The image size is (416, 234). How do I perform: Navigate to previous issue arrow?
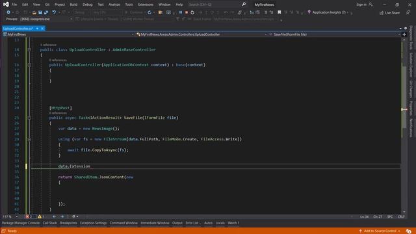point(54,216)
